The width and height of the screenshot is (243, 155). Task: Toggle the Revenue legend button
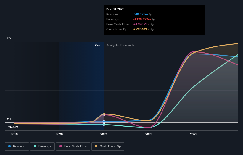click(x=17, y=146)
